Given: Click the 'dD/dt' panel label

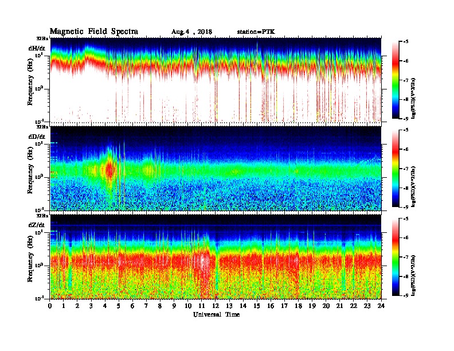Looking at the screenshot, I should (x=37, y=136).
